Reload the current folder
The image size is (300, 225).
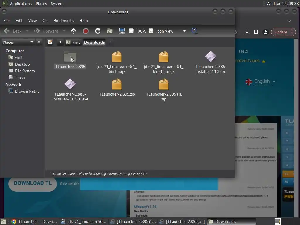98,31
